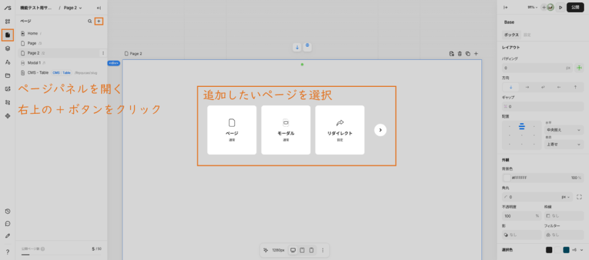The width and height of the screenshot is (589, 260).
Task: Click the gap value input
Action: [542, 106]
